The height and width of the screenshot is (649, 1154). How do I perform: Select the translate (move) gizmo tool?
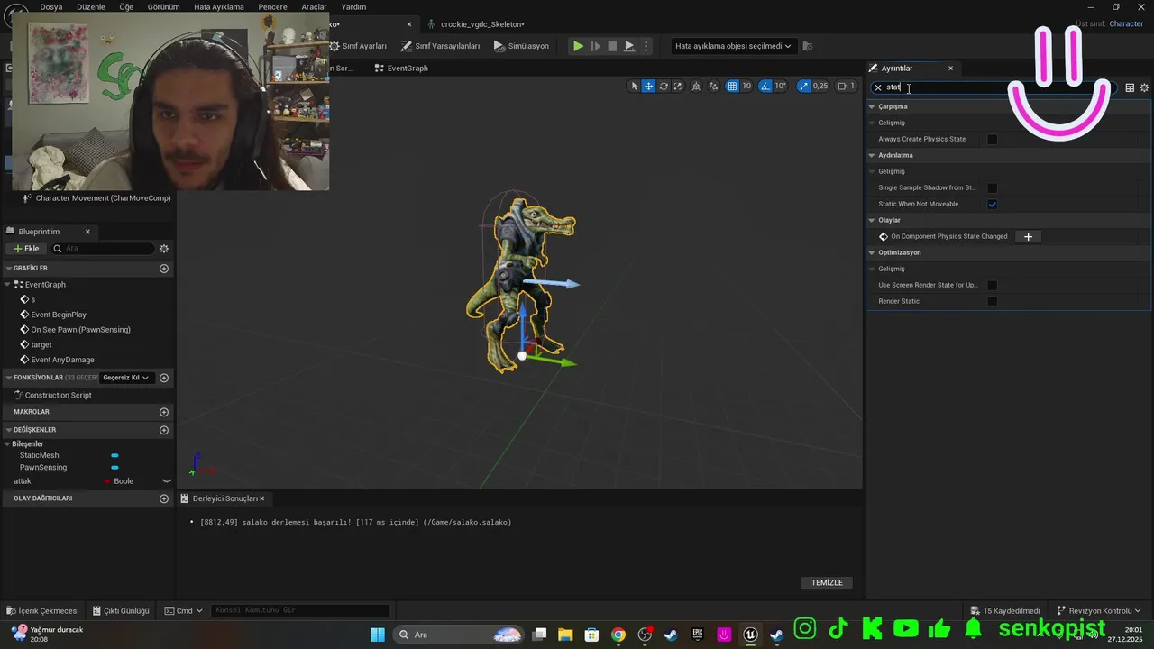[648, 87]
